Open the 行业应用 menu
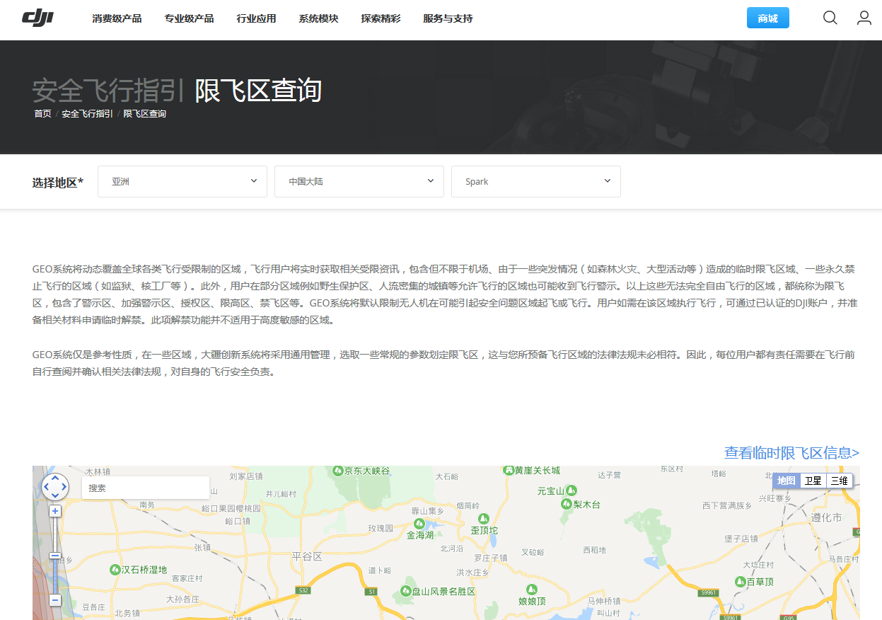The height and width of the screenshot is (620, 882). pyautogui.click(x=256, y=18)
